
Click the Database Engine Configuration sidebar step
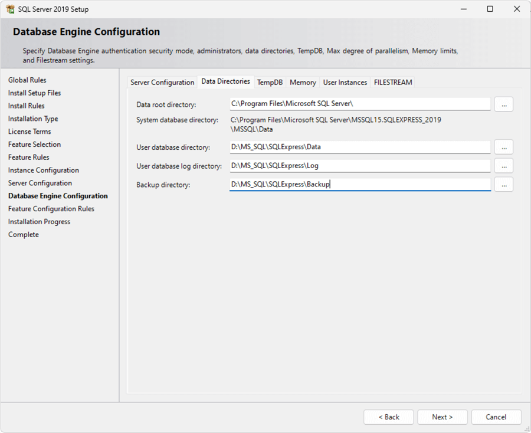click(x=58, y=196)
